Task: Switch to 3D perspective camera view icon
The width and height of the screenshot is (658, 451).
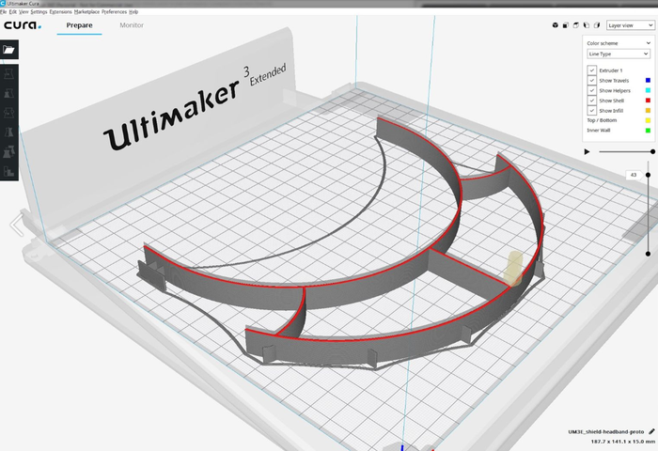Action: tap(555, 25)
